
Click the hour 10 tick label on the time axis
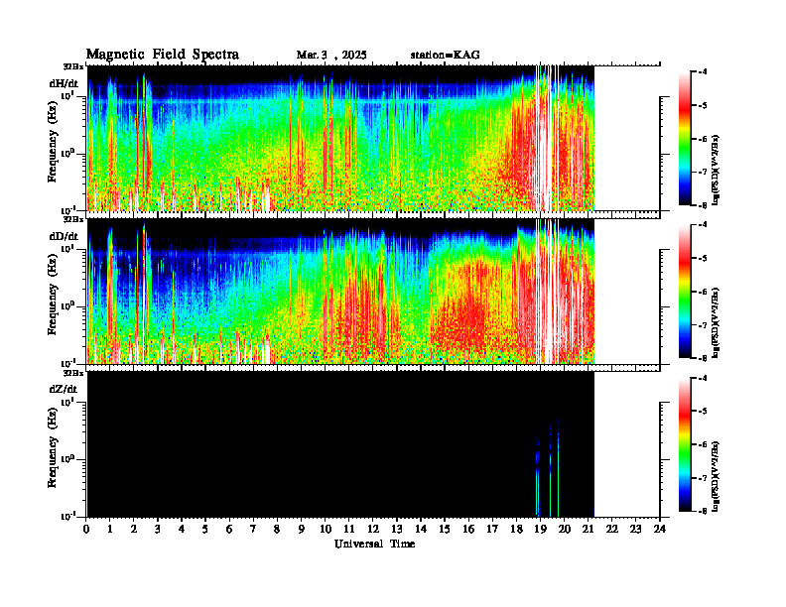(x=326, y=529)
